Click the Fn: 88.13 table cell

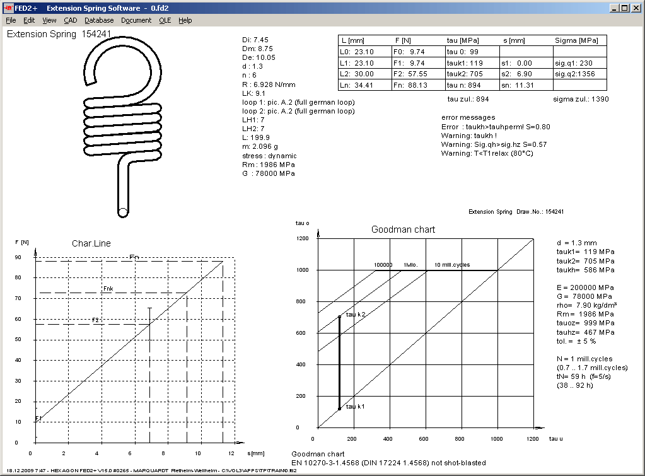[409, 85]
